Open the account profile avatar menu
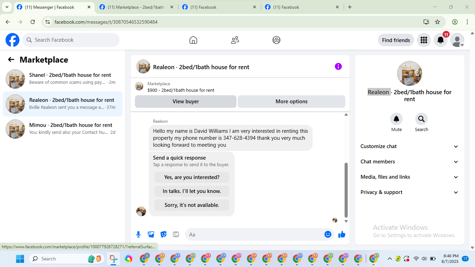Viewport: 475px width, 267px height. (457, 40)
